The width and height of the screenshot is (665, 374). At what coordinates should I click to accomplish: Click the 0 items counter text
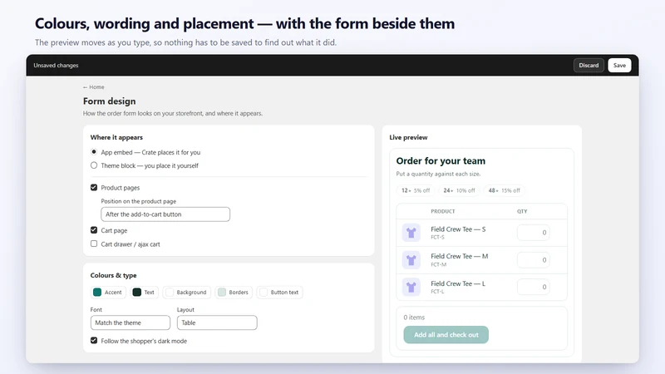414,317
